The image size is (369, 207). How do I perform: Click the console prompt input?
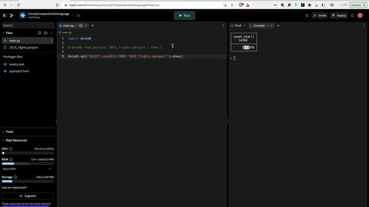(235, 59)
